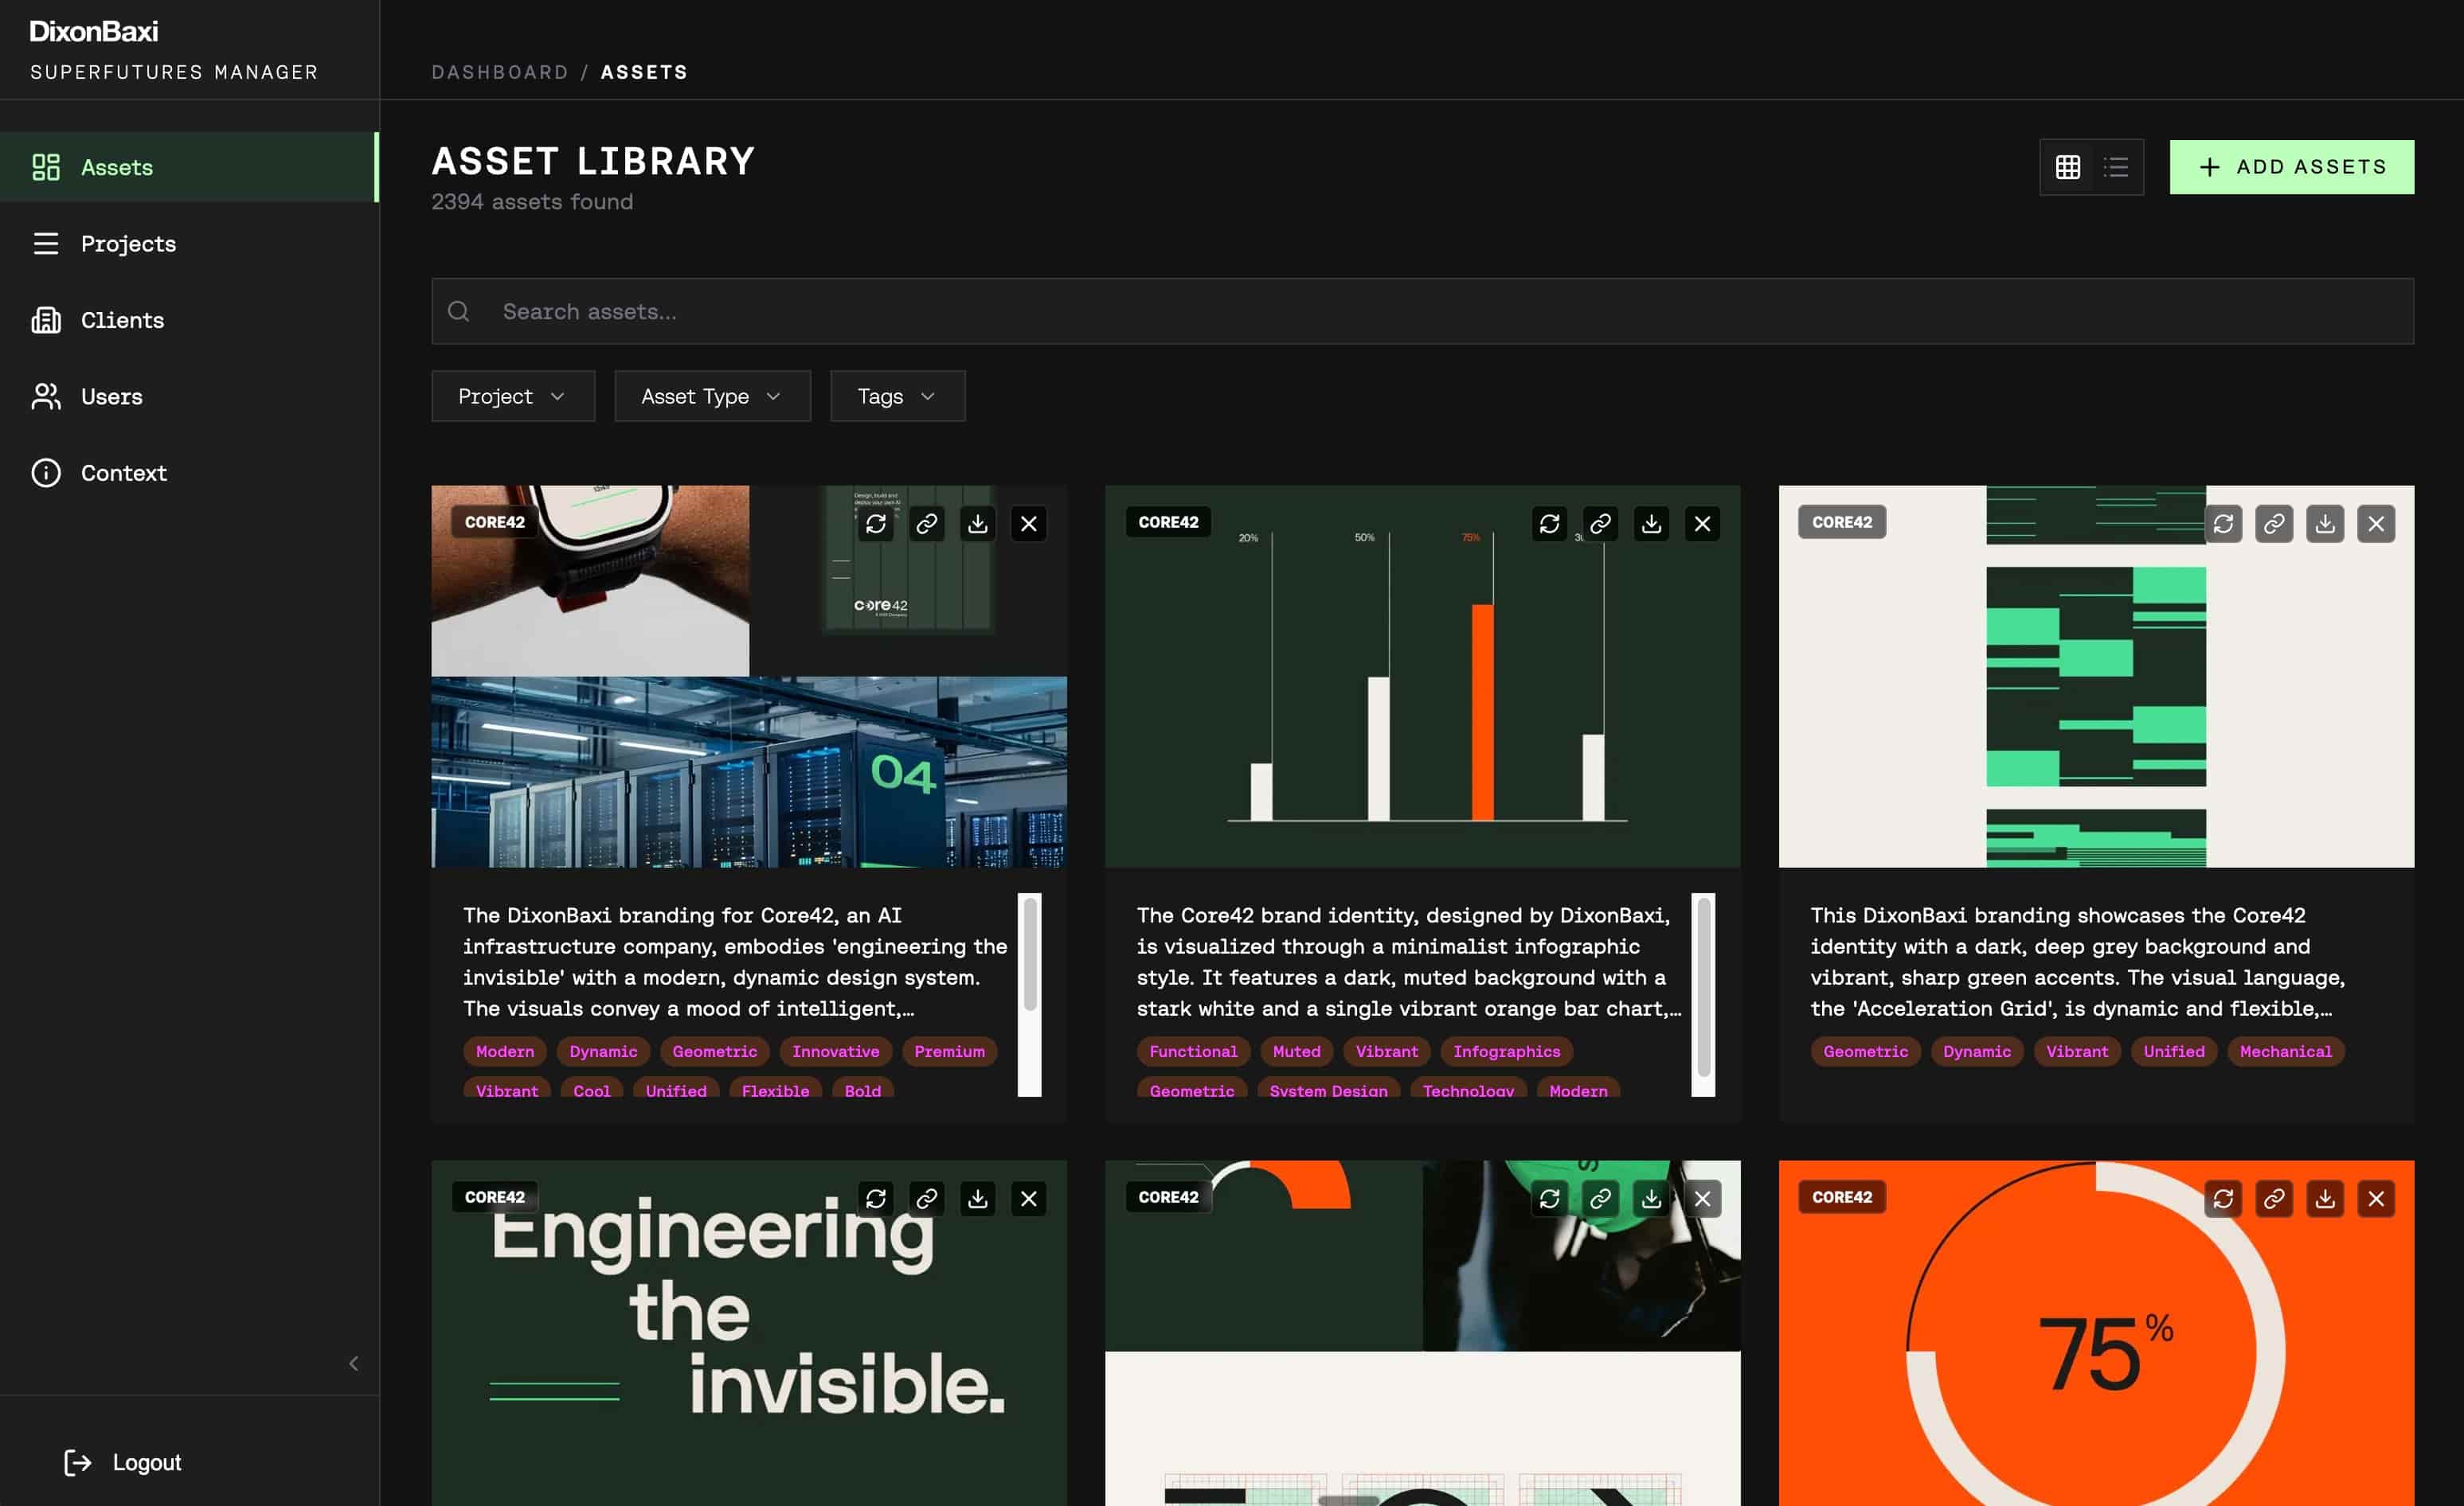Open the Users section
2464x1506 pixels.
[x=189, y=396]
